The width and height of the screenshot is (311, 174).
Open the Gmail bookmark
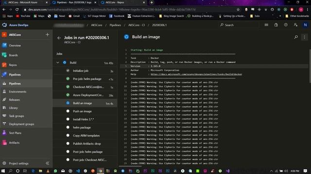(74, 16)
